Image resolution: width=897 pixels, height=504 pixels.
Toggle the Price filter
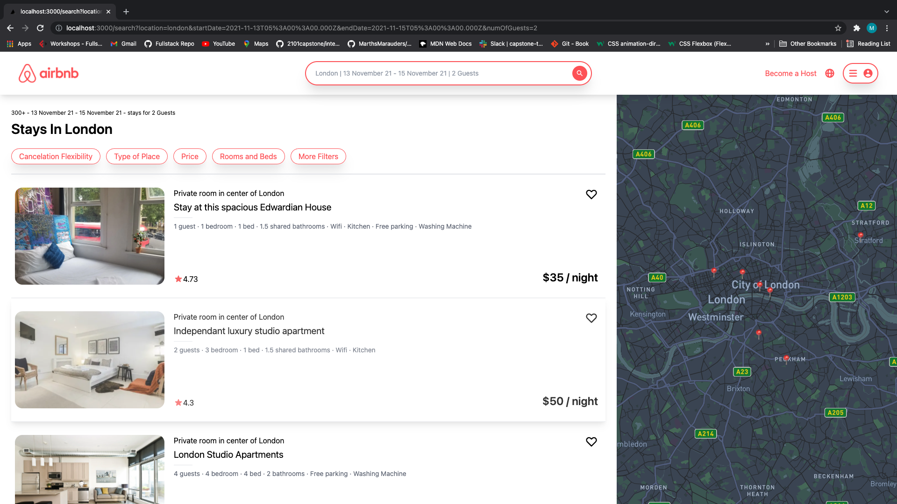pos(190,156)
